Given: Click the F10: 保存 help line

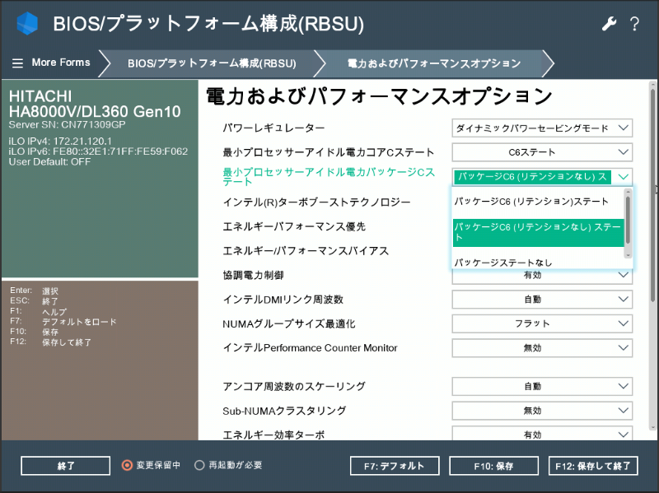Looking at the screenshot, I should [x=34, y=332].
